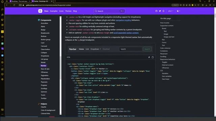The height and width of the screenshot is (121, 216).
Task: Click the browser address bar URL
Action: point(48,5)
